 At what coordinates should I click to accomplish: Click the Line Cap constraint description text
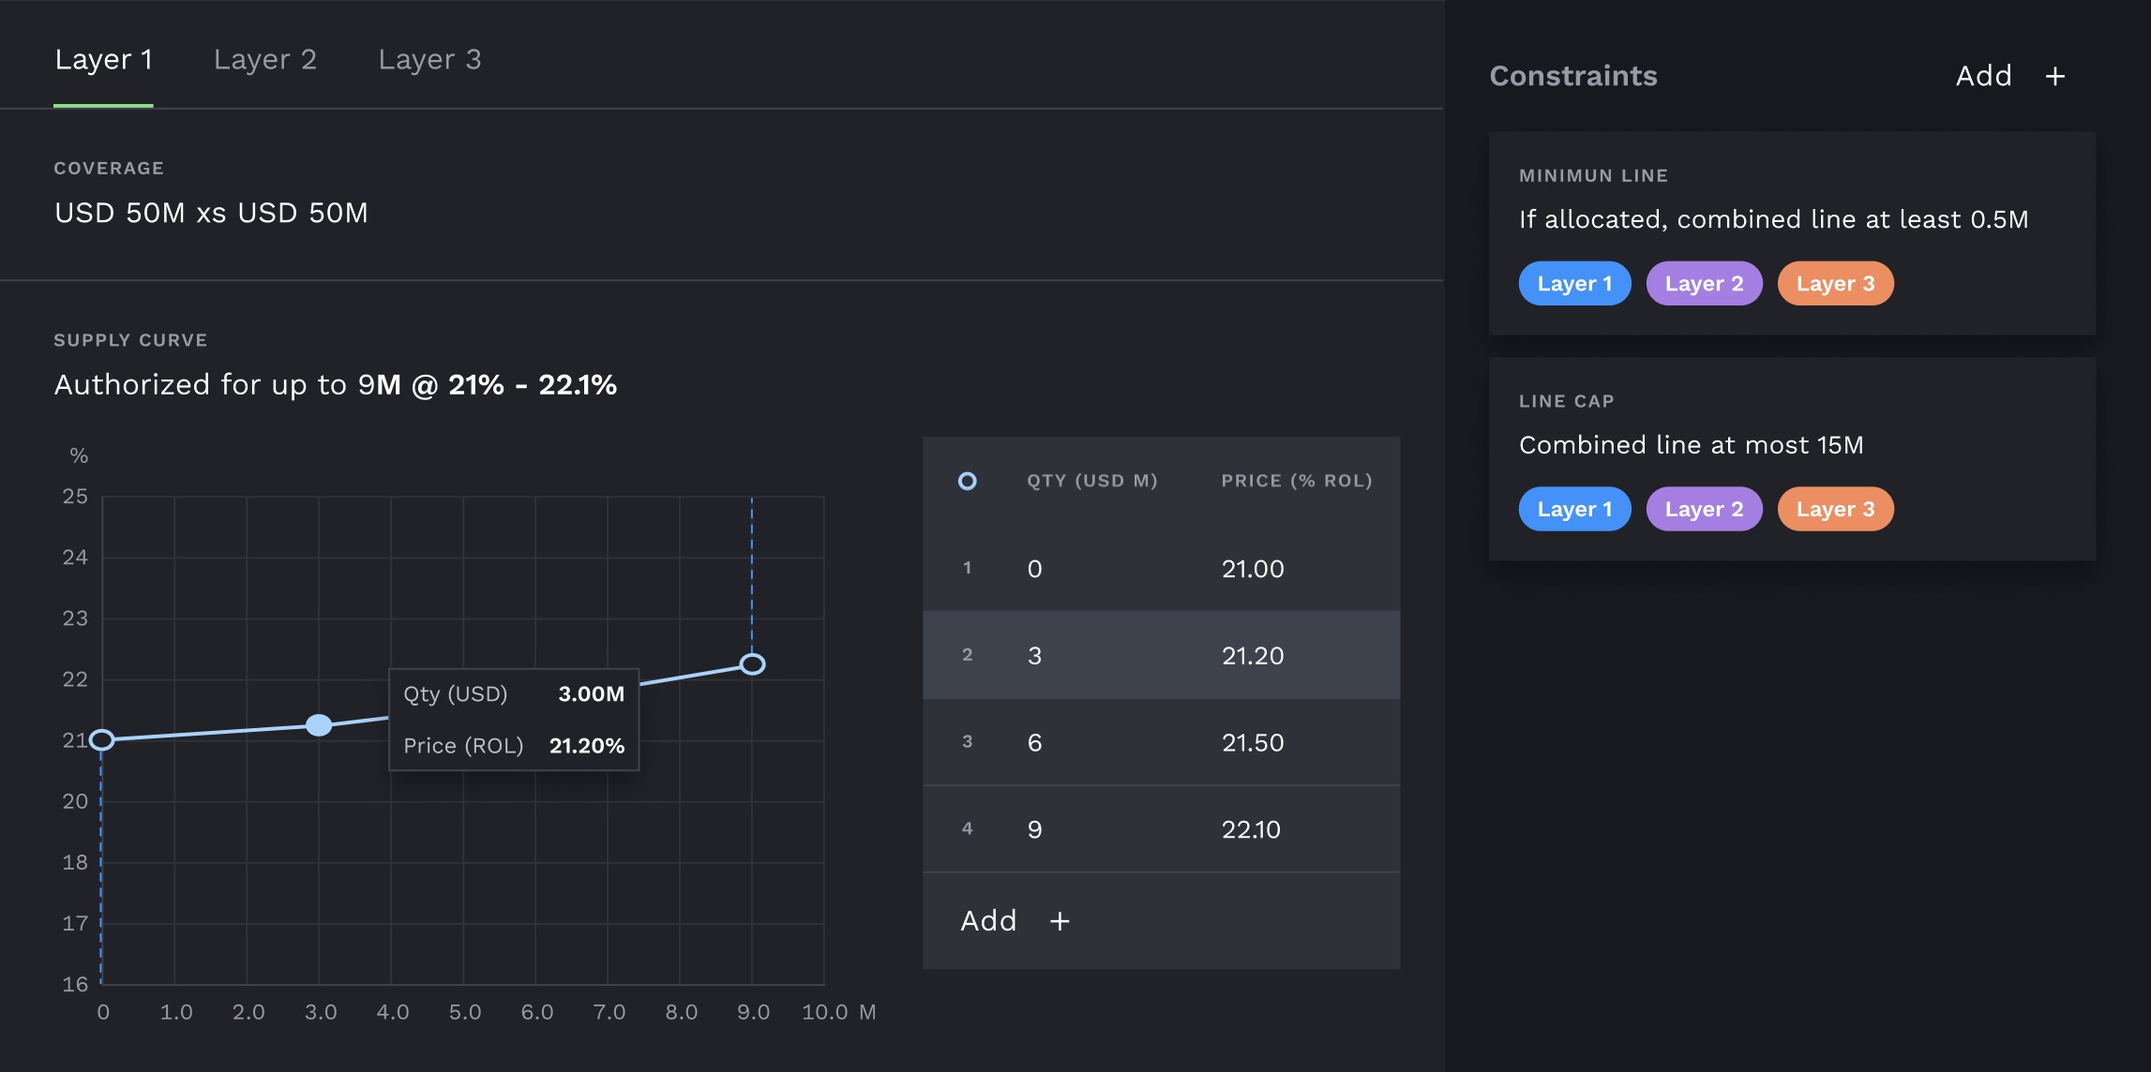point(1691,445)
